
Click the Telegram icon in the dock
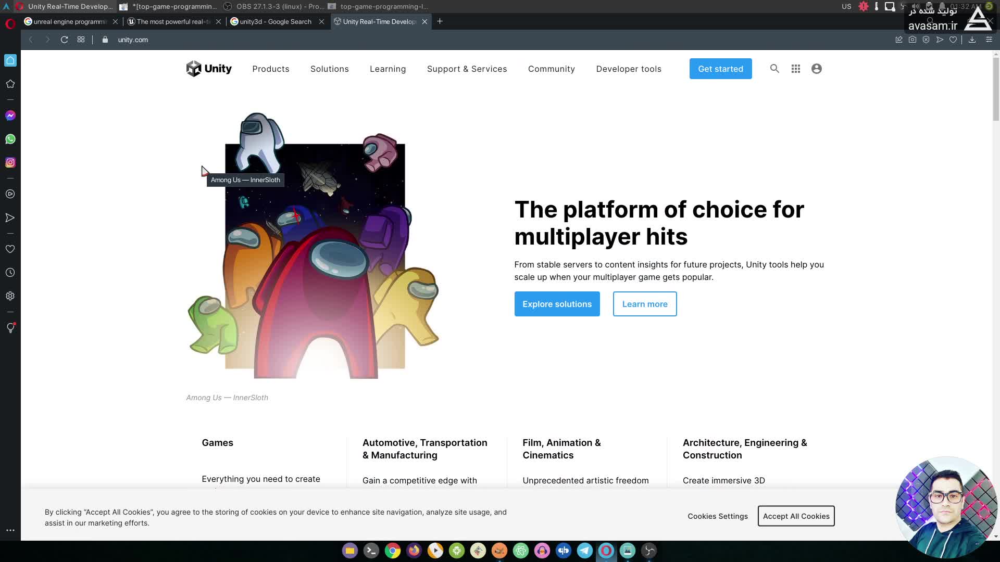pos(584,551)
